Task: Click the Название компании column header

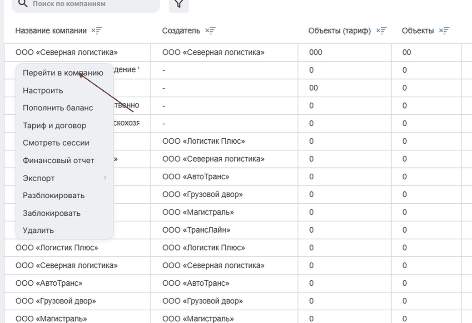Action: tap(51, 31)
